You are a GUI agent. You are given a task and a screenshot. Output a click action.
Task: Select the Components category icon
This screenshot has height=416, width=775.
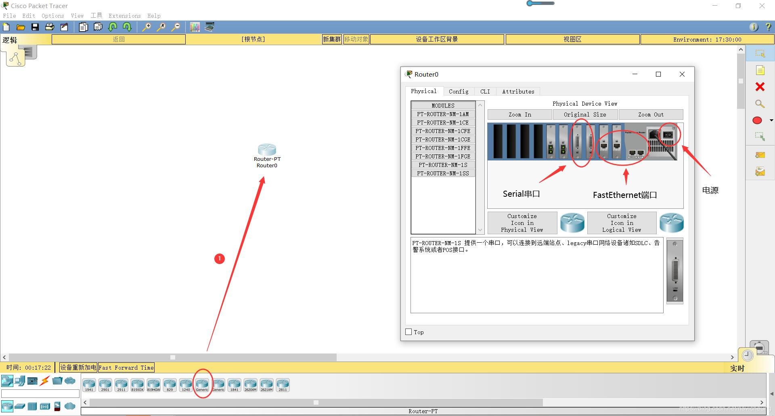pos(32,381)
